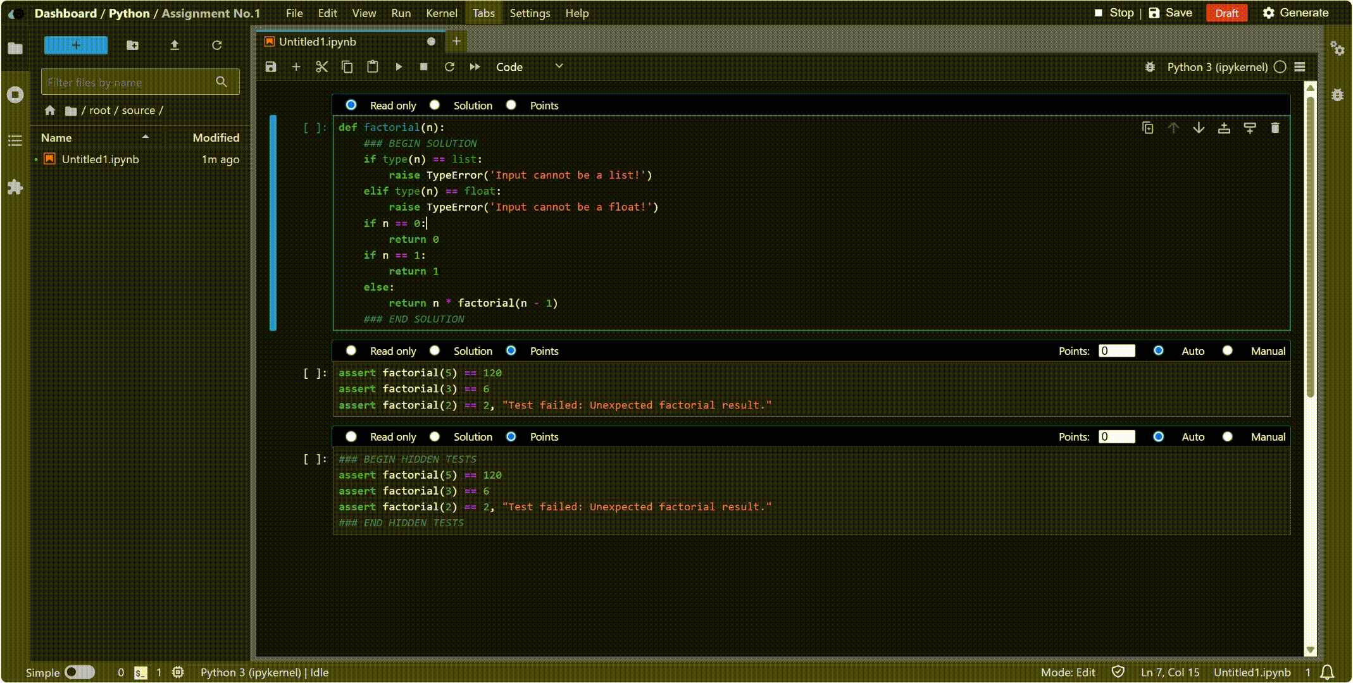Paste cell from clipboard
The image size is (1353, 683).
[x=373, y=66]
